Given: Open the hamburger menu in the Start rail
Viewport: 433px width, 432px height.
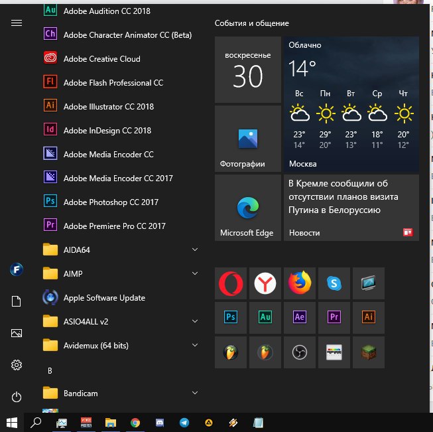Looking at the screenshot, I should 17,23.
